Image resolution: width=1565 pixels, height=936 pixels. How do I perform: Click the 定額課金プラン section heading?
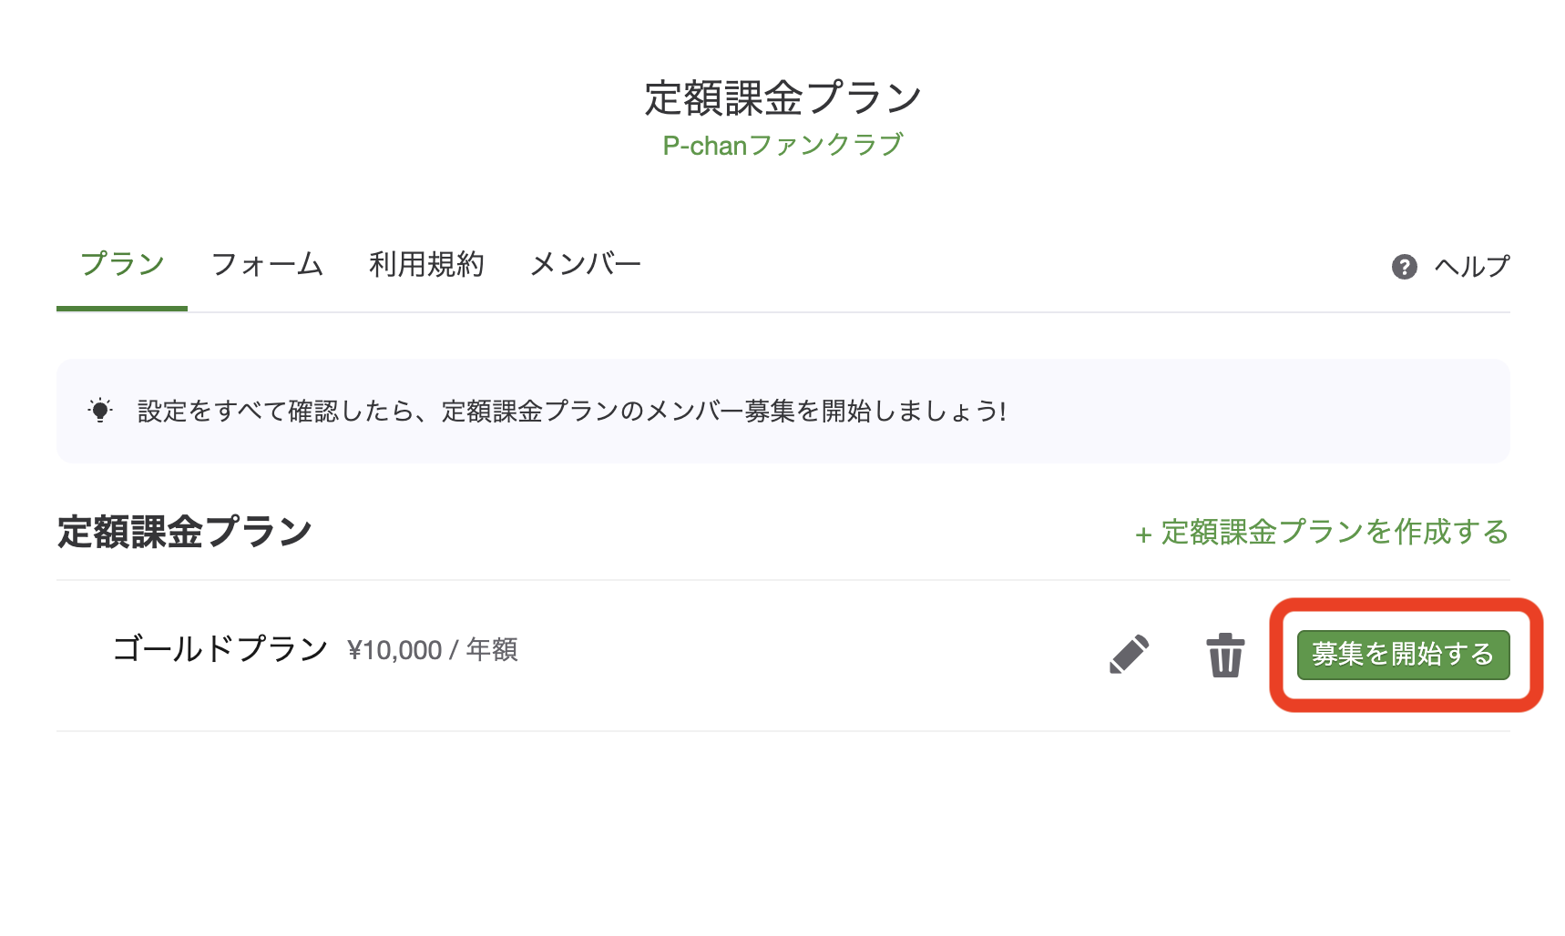pos(182,530)
